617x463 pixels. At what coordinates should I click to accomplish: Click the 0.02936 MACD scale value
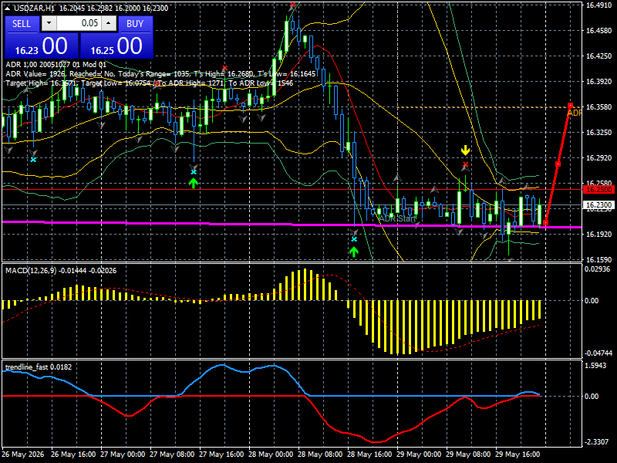point(597,269)
